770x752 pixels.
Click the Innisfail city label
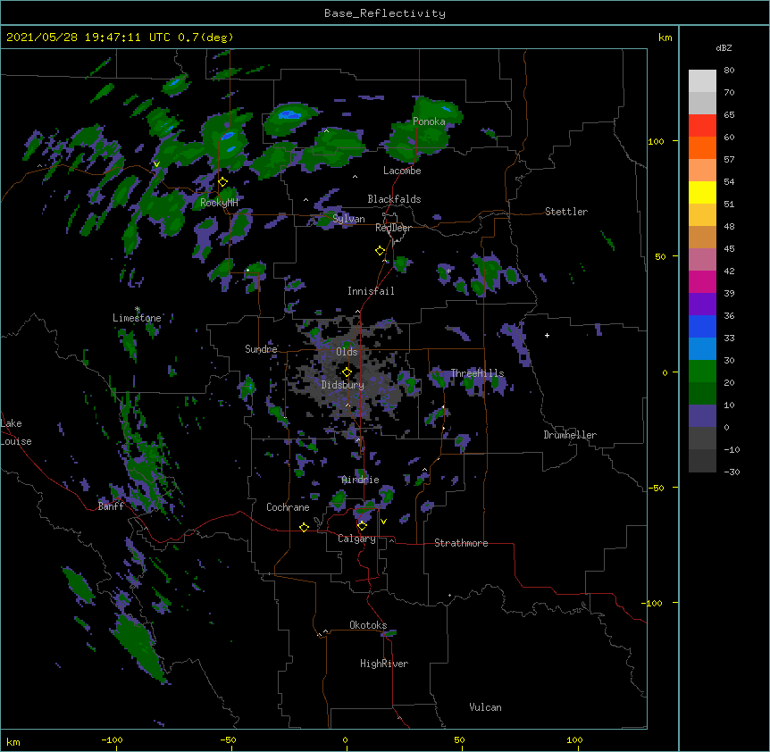[371, 291]
